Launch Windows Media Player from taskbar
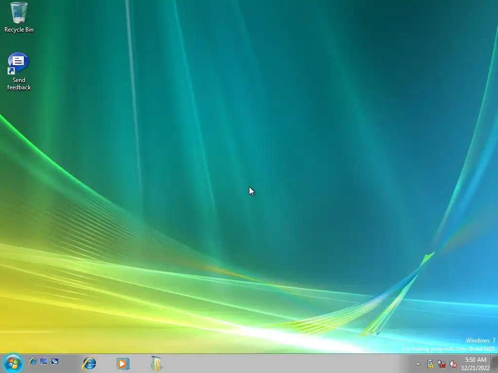 point(123,363)
